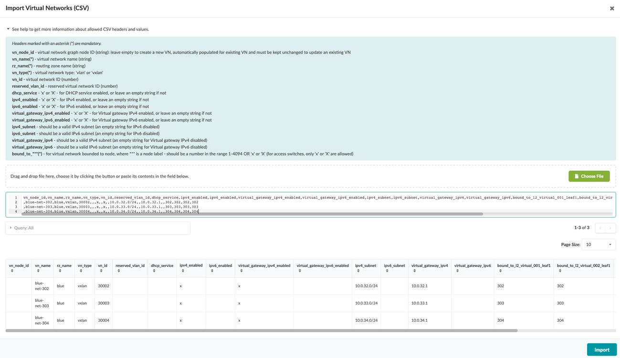Collapse the CSV headers help section

click(8, 29)
